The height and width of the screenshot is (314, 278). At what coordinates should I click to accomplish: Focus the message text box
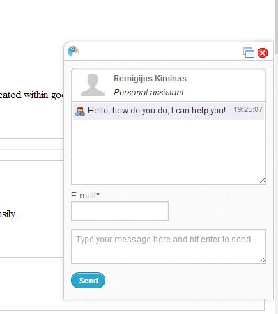coord(169,246)
